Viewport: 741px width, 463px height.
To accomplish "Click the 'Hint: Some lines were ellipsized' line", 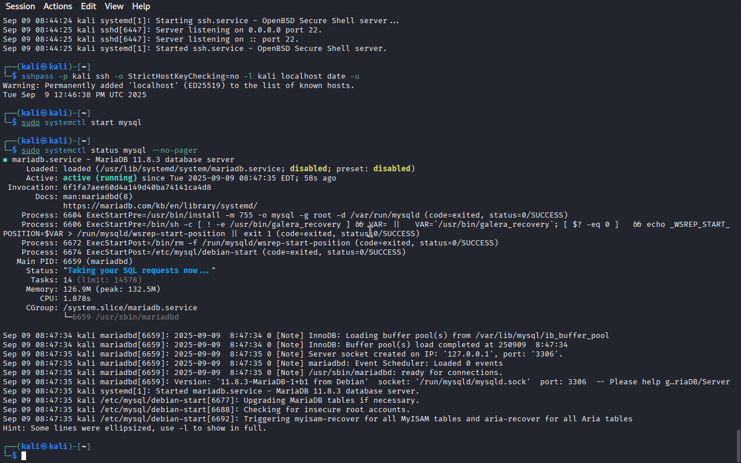I will click(135, 428).
